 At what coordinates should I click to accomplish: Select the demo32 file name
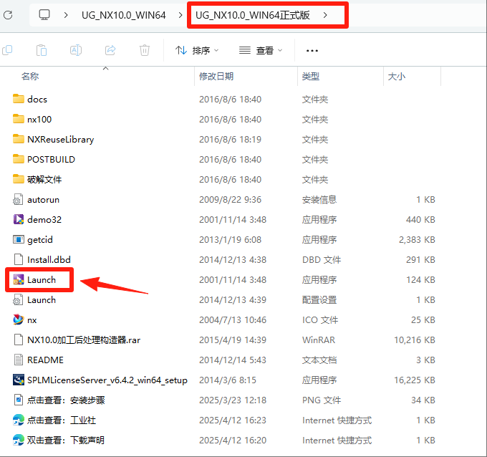point(44,220)
